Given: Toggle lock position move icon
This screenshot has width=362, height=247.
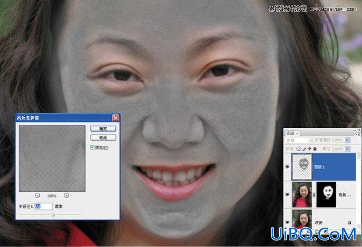Looking at the screenshot, I should (309, 149).
